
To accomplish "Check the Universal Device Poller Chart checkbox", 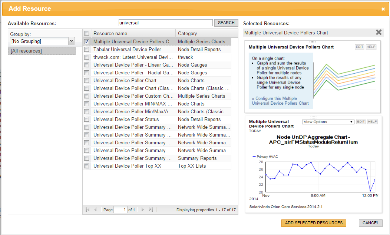I will pos(86,80).
